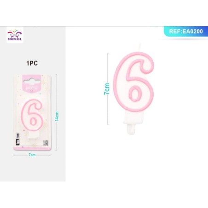Click the Party Go text on the package header
The height and width of the screenshot is (208, 208).
[x=32, y=88]
